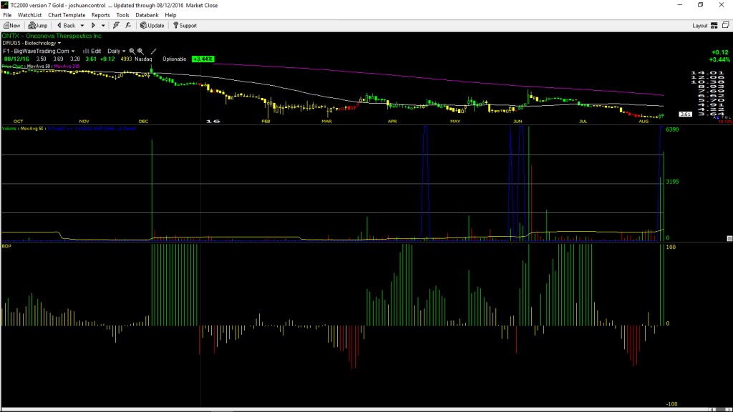Click the first magnifier zoom icon
This screenshot has height=412, width=733.
[132, 51]
